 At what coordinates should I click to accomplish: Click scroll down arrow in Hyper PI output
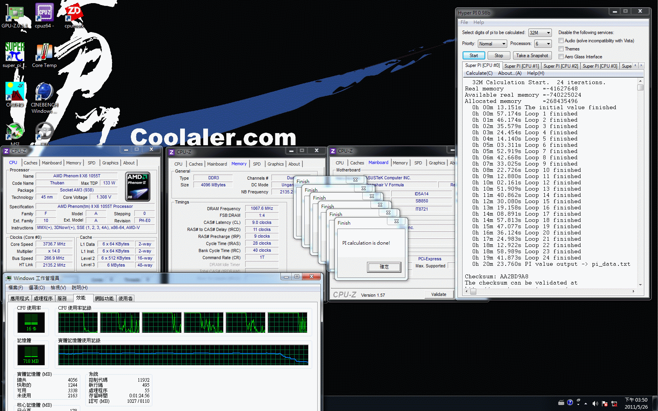tap(640, 285)
